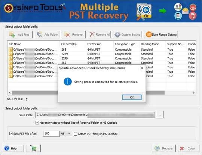Open Date Range Setting
The image size is (202, 155).
pos(160,35)
